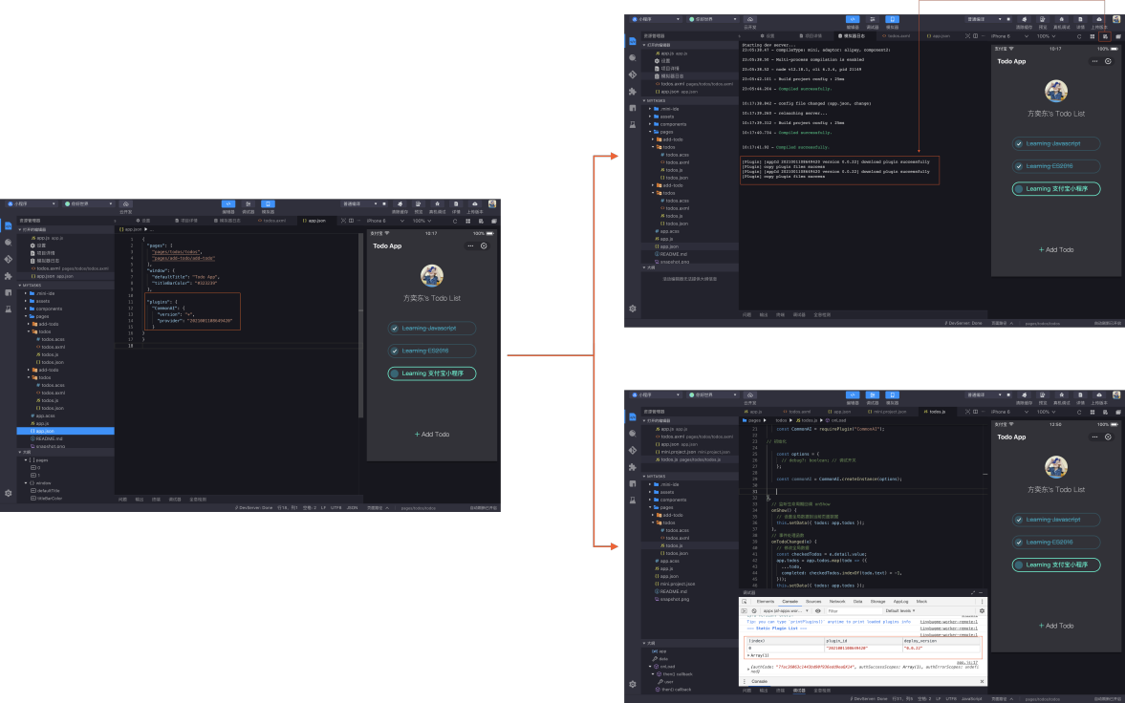The image size is (1125, 703).
Task: Click the Filter field in the console
Action: coord(853,611)
